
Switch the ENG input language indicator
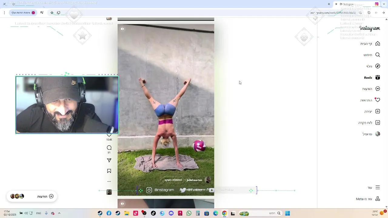38,213
